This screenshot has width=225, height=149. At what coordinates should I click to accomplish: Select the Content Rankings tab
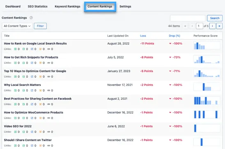click(x=100, y=7)
